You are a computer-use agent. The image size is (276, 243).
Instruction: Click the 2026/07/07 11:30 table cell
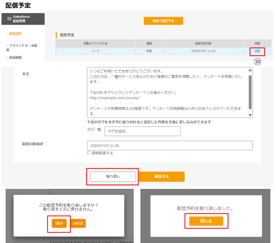(203, 51)
